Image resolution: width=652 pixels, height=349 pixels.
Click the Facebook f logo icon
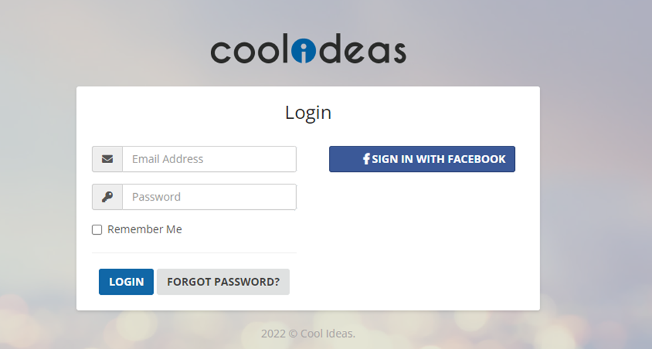pyautogui.click(x=366, y=159)
